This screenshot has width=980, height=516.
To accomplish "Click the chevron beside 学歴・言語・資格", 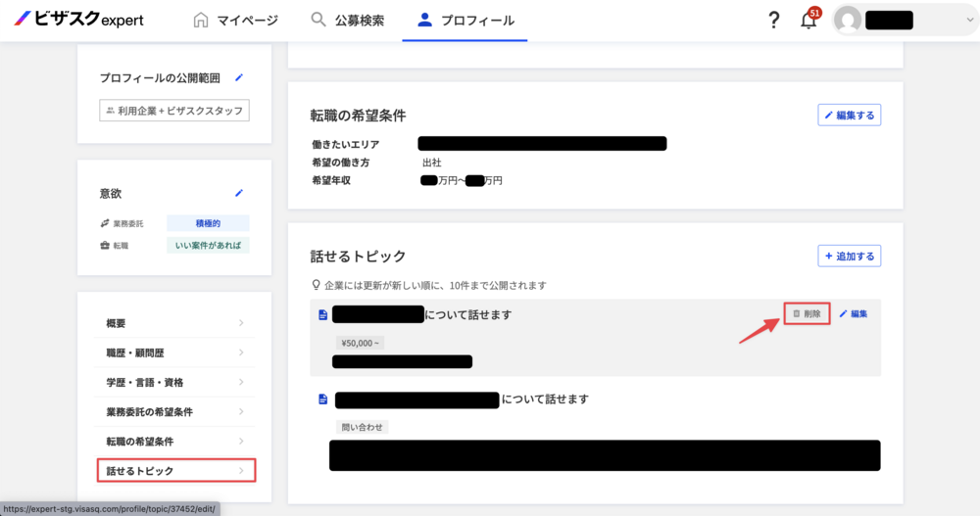I will tap(241, 382).
